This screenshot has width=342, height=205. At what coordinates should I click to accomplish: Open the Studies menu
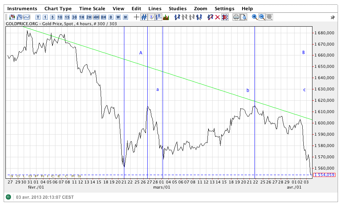pos(178,8)
